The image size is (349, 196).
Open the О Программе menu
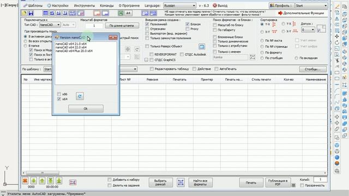point(129,5)
